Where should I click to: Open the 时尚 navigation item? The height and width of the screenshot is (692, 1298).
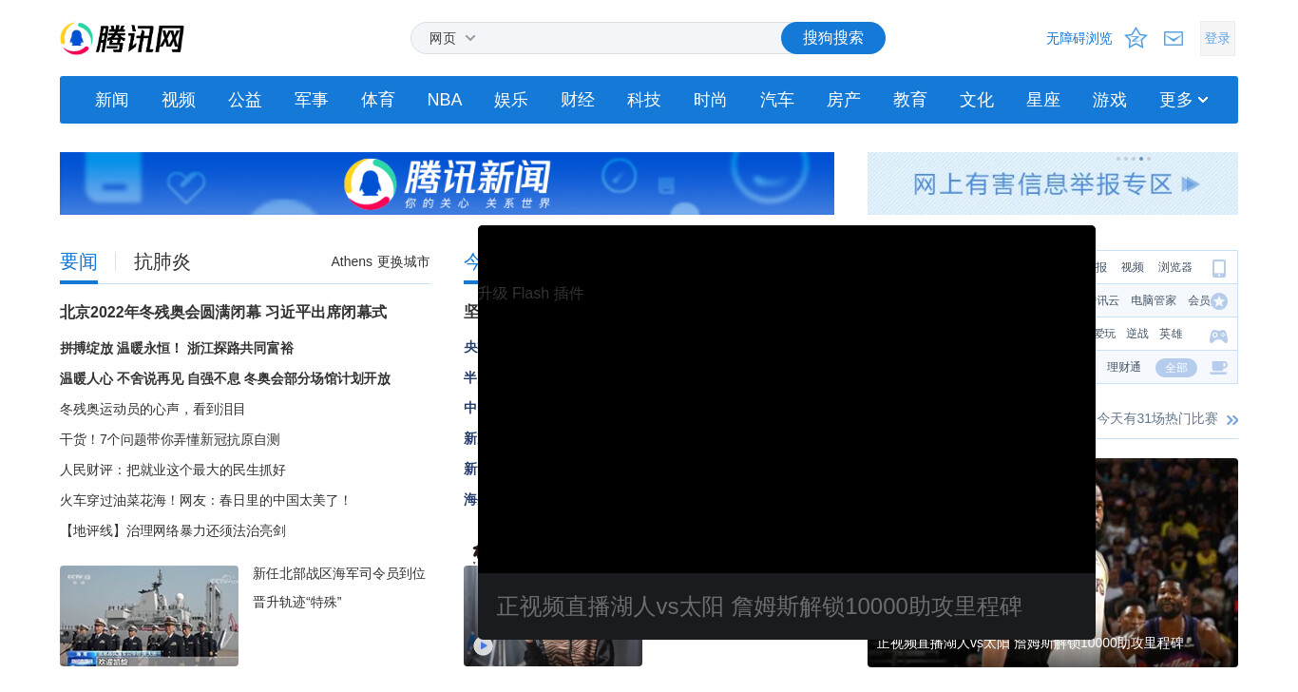[711, 100]
